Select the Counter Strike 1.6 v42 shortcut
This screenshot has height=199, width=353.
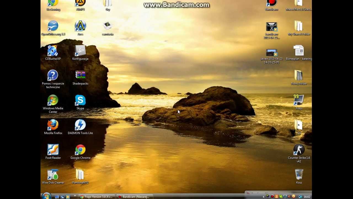click(x=299, y=153)
